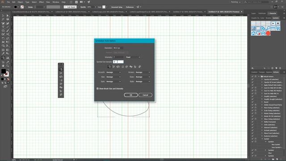Pick the Symbol Shifter icon inside the dialog
Viewport: 286px width, 161px height.
(114, 67)
